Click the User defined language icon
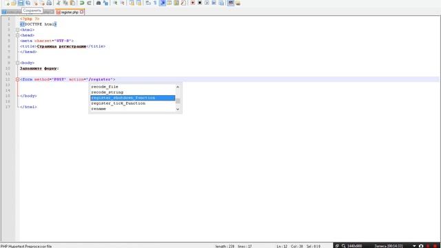Image resolution: width=441 pixels, height=248 pixels. (x=170, y=3)
